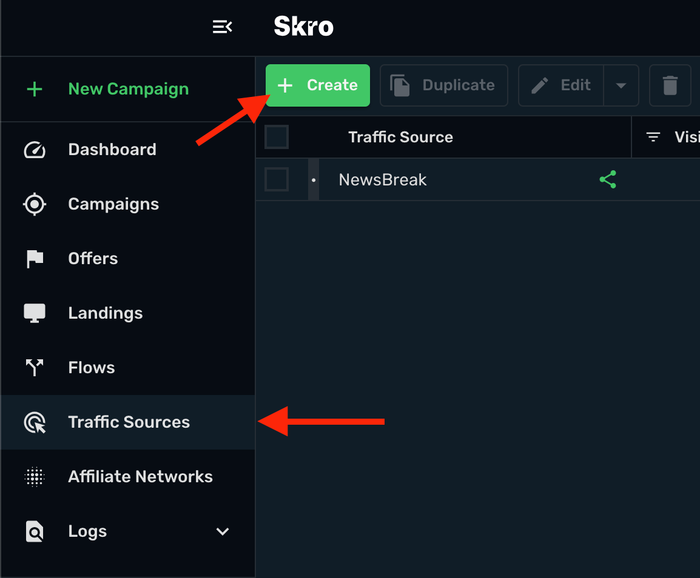Click the dot handle on NewsBreak row
The width and height of the screenshot is (700, 578).
[x=314, y=180]
